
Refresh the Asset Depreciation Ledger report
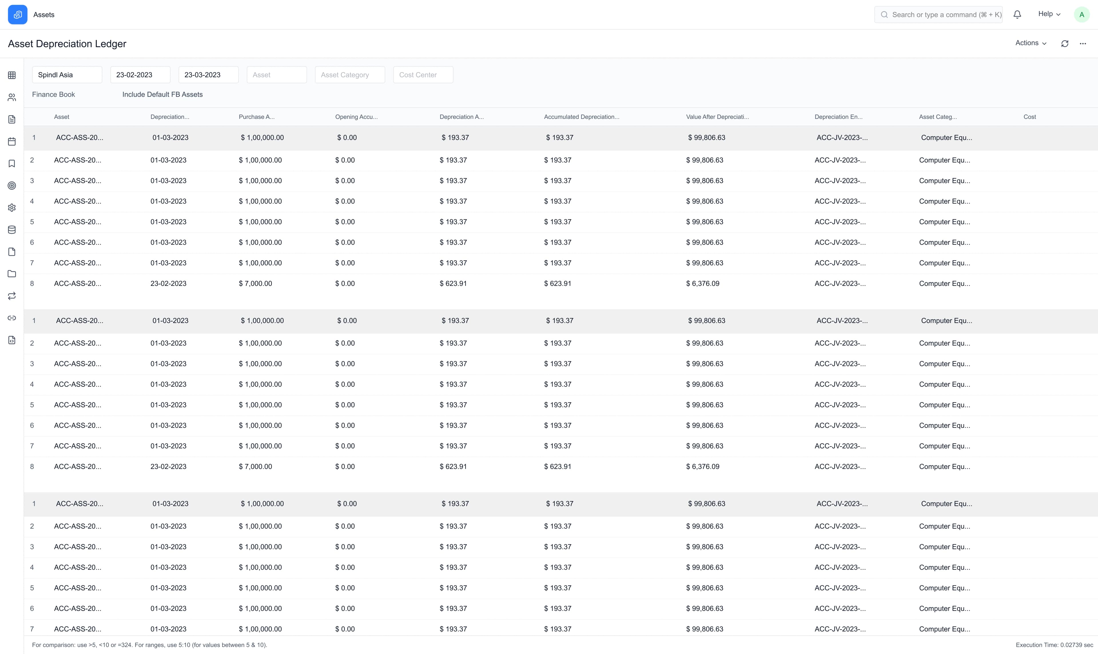(1065, 43)
